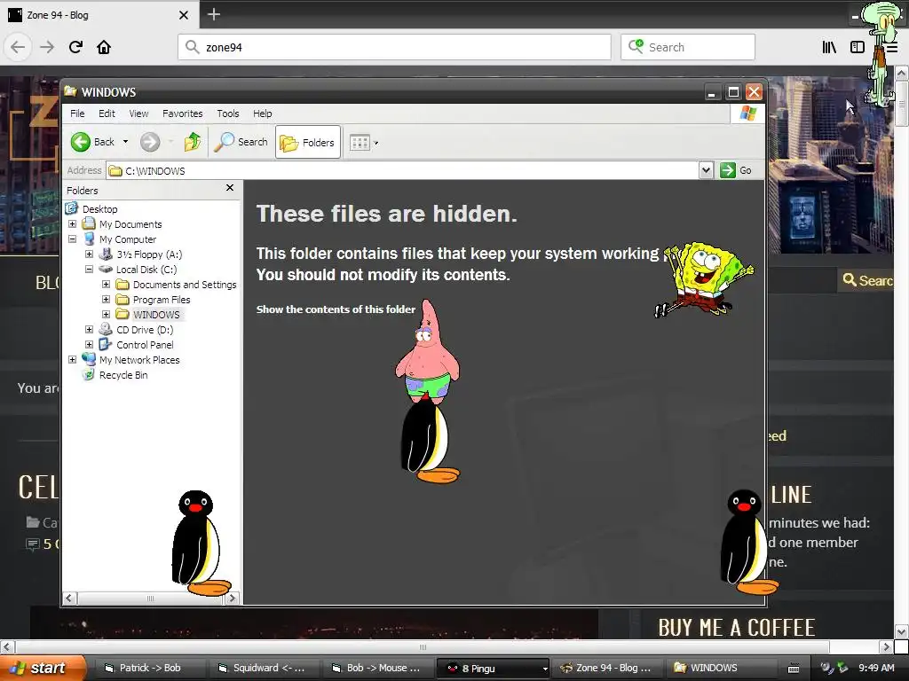Click the browser back arrow
Viewport: 909px width, 681px height.
tap(18, 47)
